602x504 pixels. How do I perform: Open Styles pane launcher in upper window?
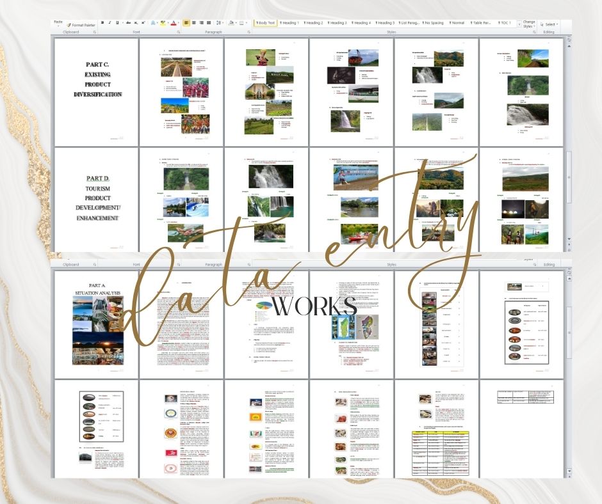[x=534, y=32]
